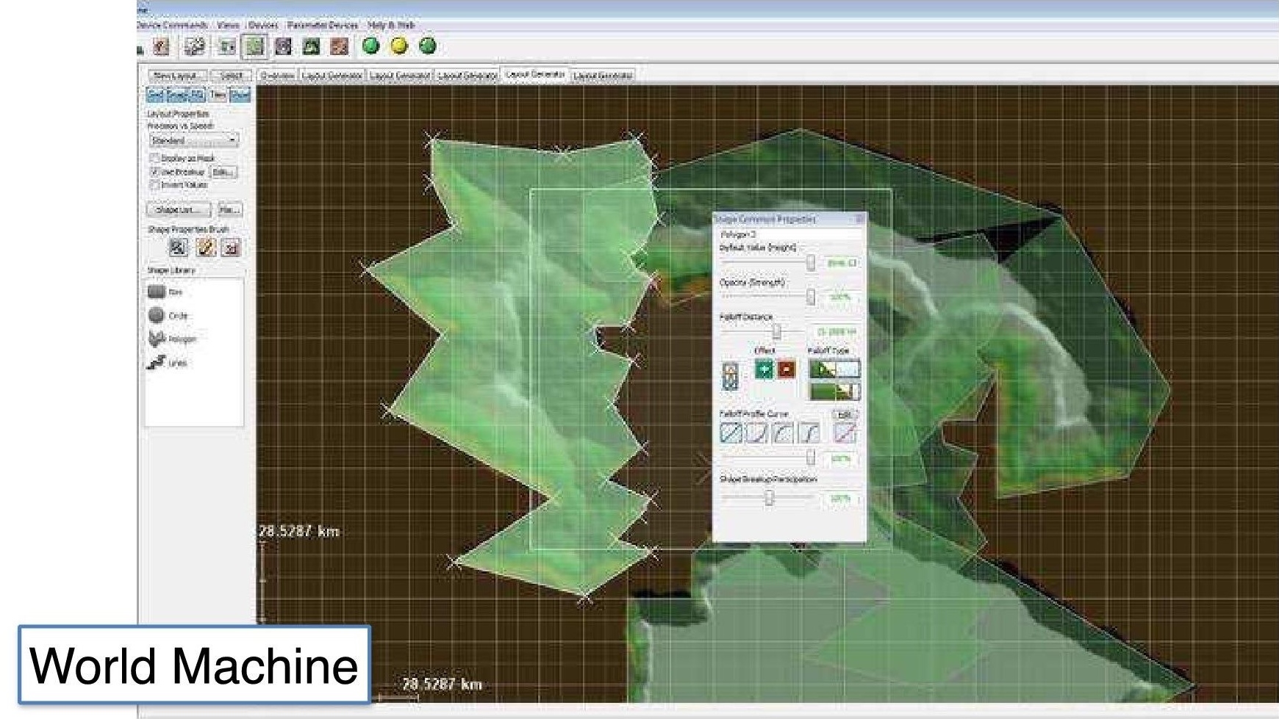Viewport: 1279px width, 719px height.
Task: Select the Circle shape in Shape Library
Action: (168, 315)
